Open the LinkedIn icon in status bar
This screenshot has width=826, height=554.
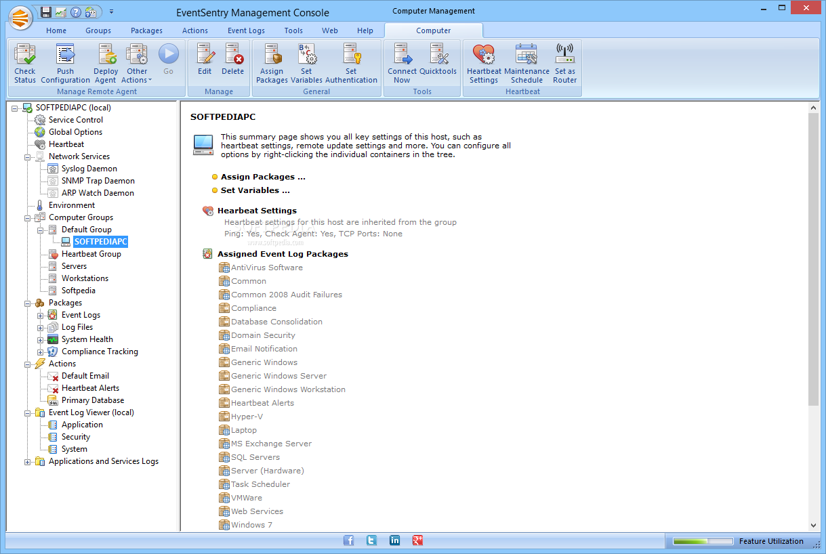pyautogui.click(x=394, y=540)
